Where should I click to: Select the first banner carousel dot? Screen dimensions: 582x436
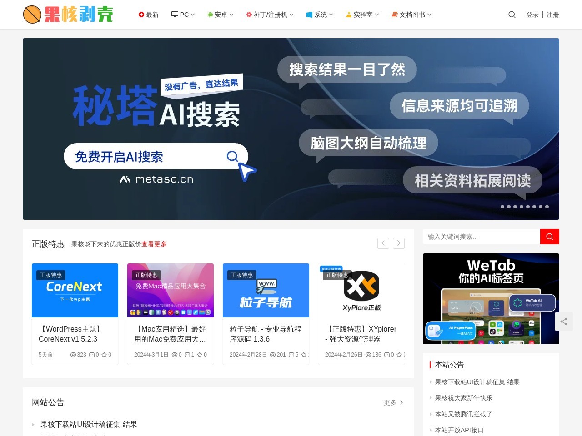(502, 207)
